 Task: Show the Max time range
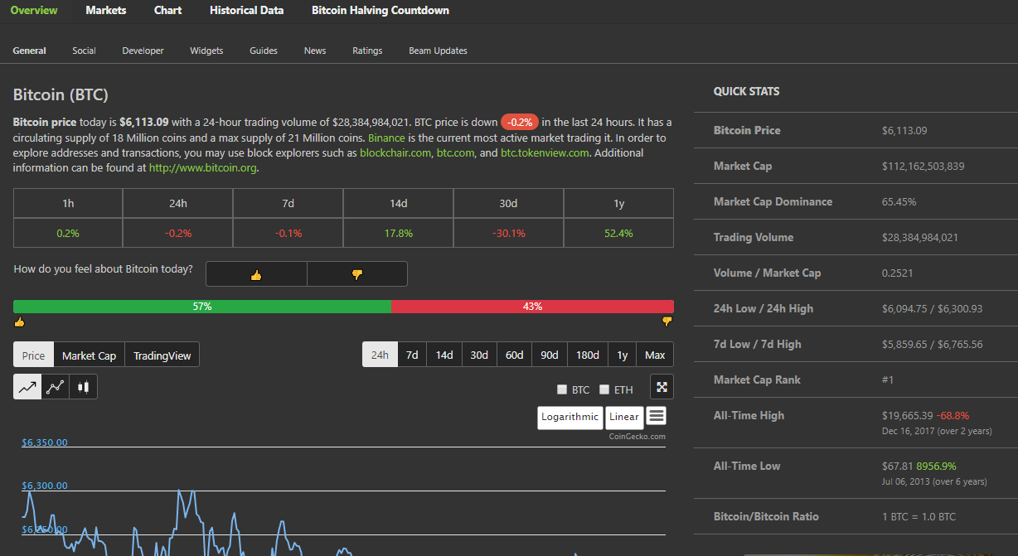[655, 355]
